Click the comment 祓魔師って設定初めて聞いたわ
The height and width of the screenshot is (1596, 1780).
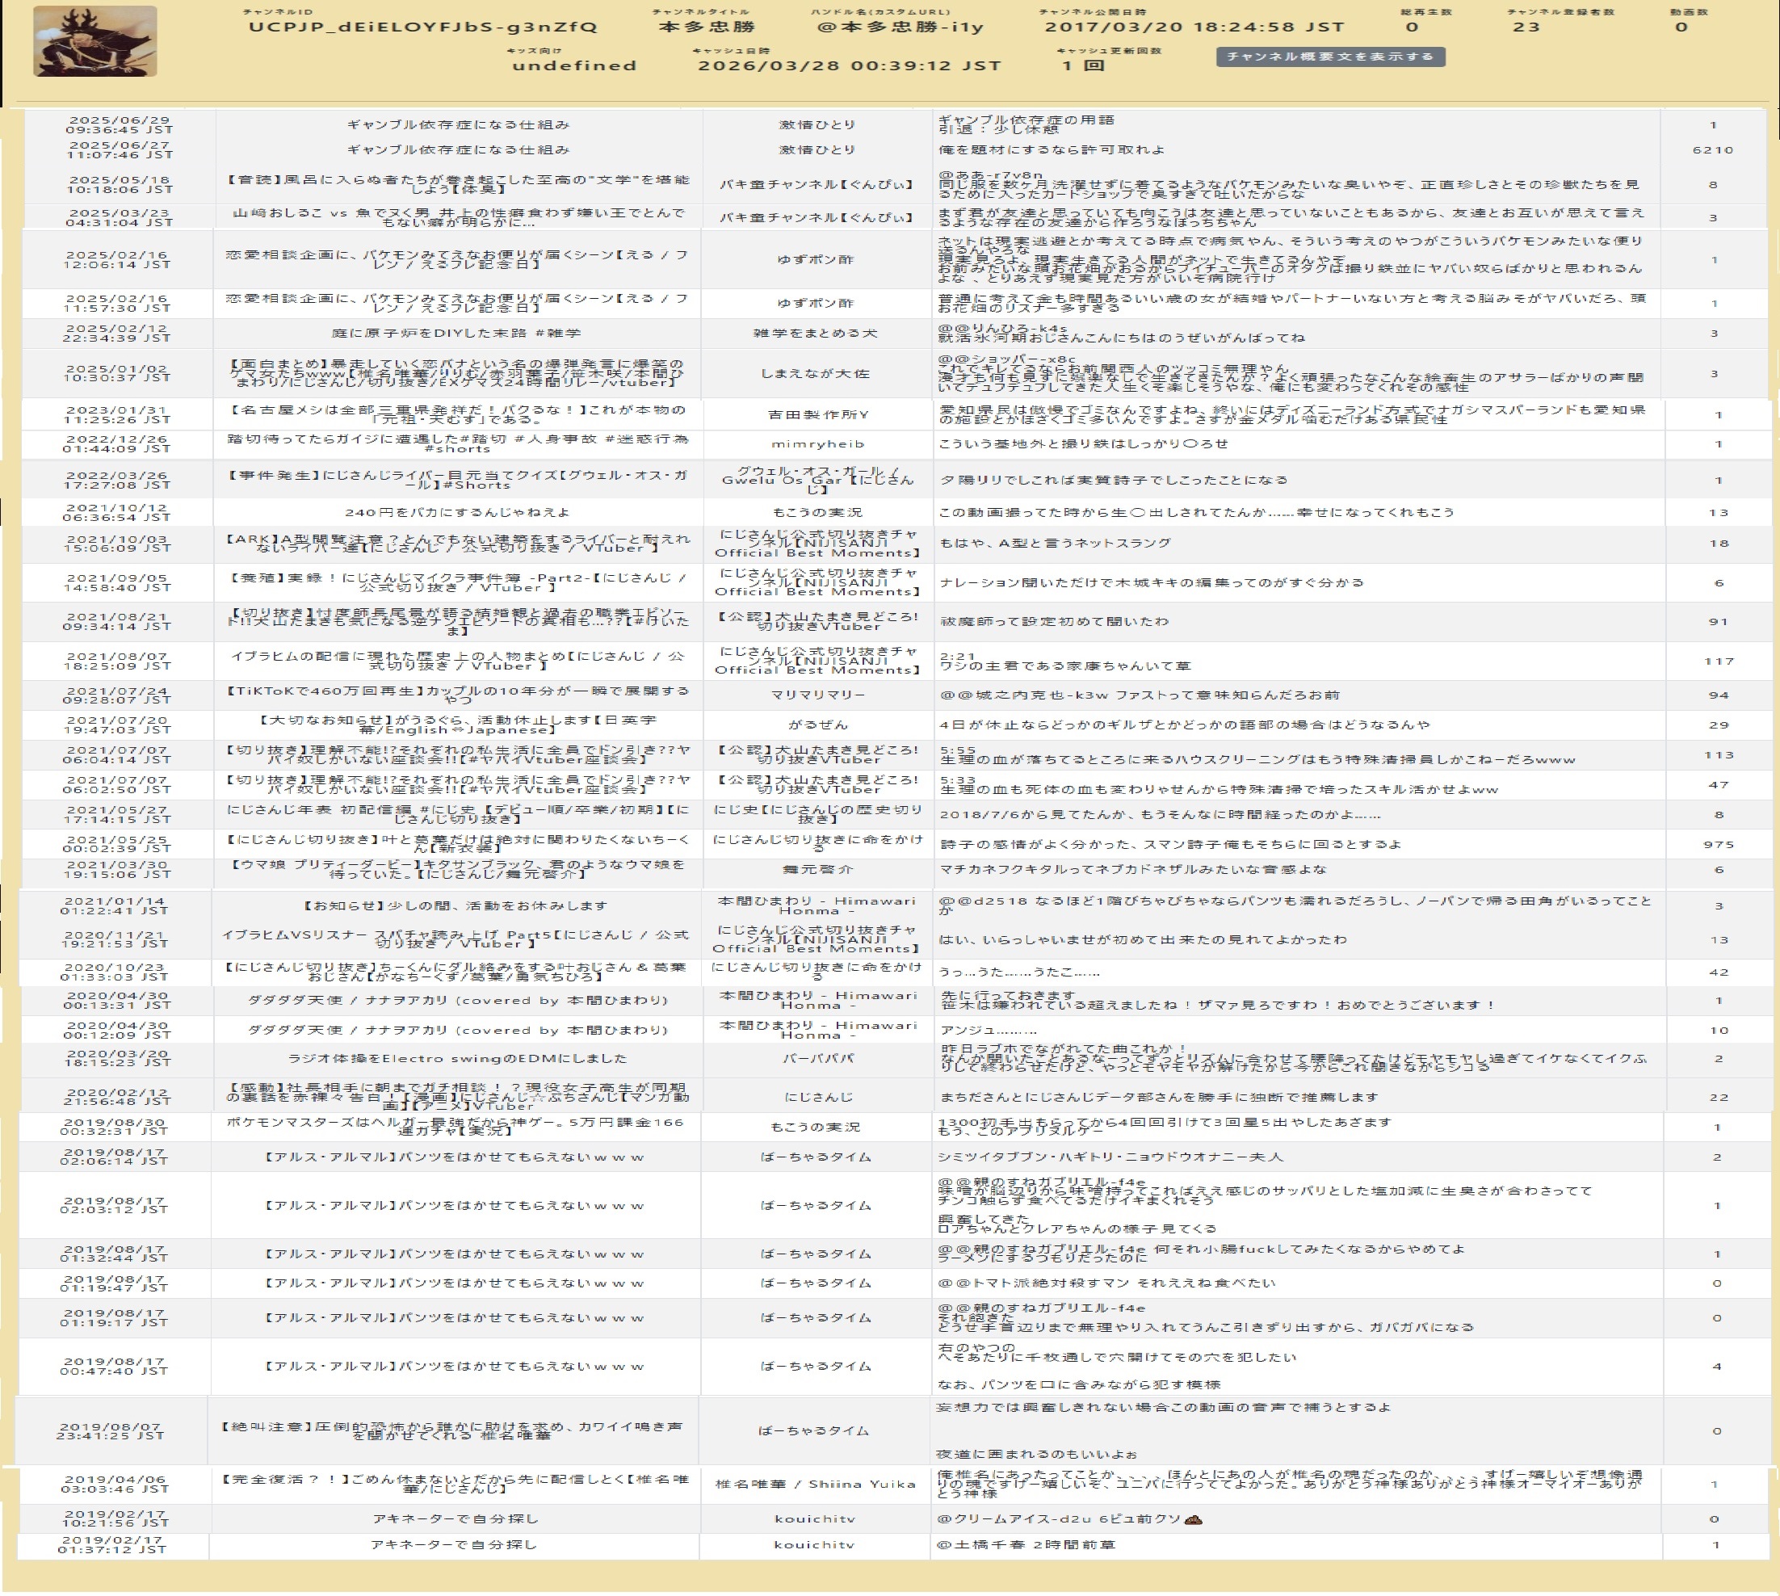(x=1054, y=622)
